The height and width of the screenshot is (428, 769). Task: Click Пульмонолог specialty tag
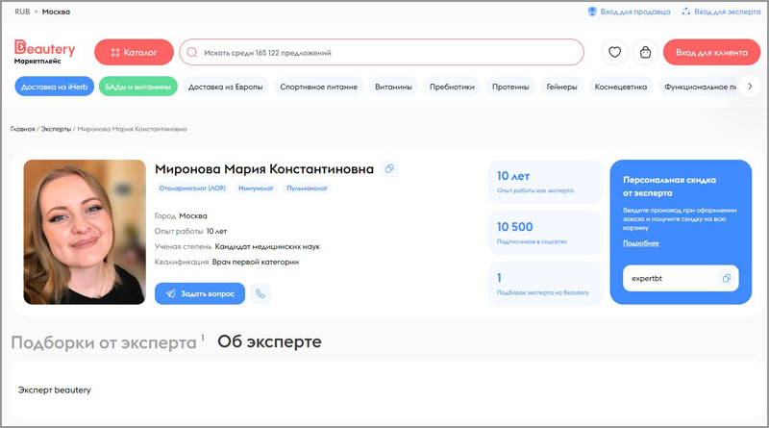click(x=307, y=188)
